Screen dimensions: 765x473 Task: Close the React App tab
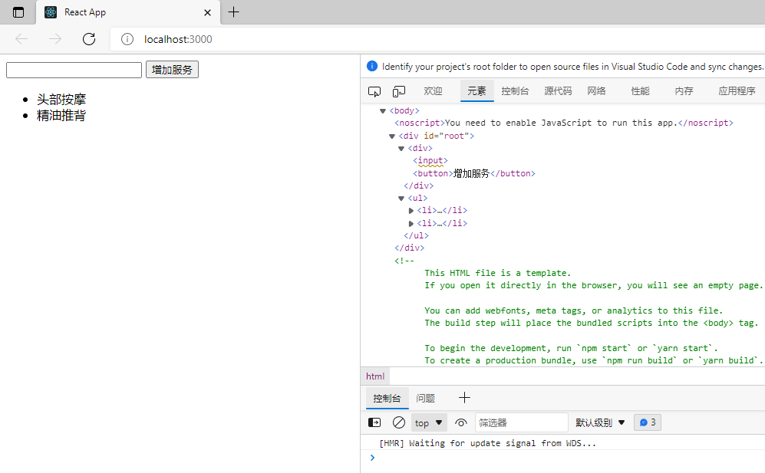(x=207, y=13)
